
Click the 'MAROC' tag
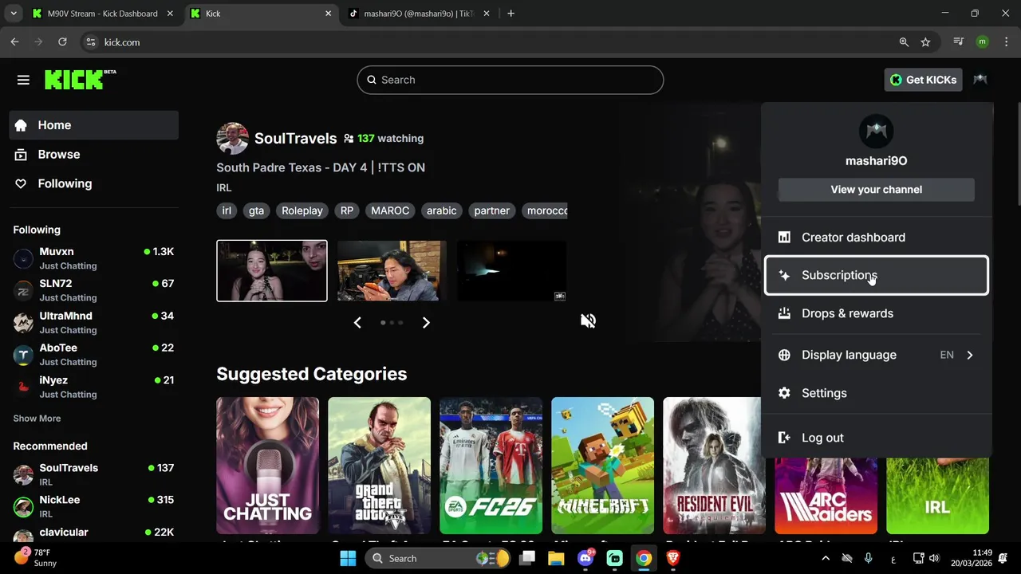click(390, 210)
